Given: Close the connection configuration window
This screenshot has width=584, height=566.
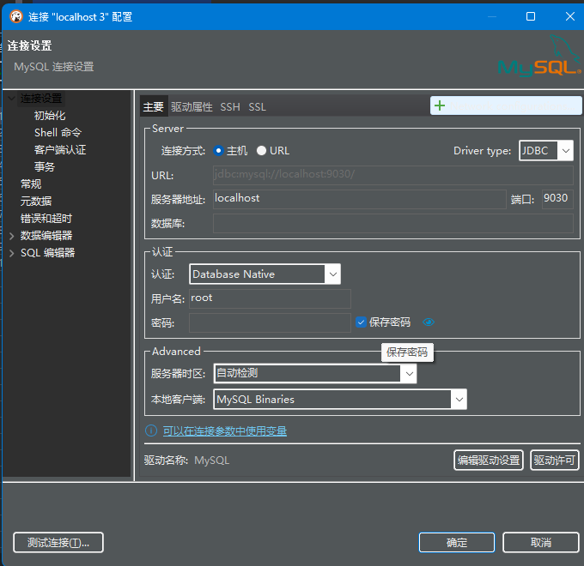Looking at the screenshot, I should click(570, 16).
